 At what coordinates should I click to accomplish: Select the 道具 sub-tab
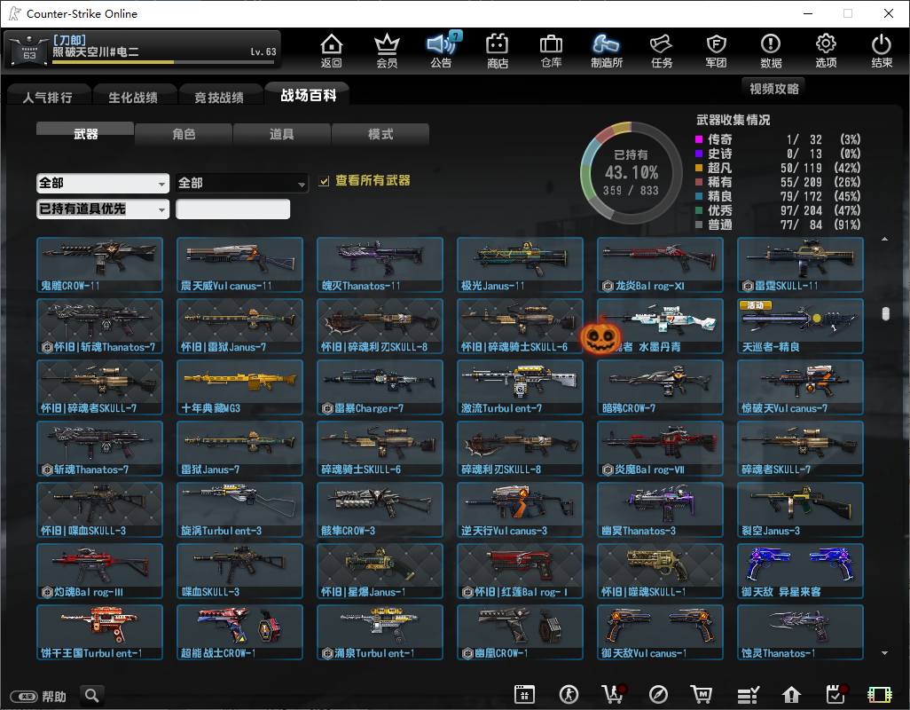pyautogui.click(x=281, y=134)
